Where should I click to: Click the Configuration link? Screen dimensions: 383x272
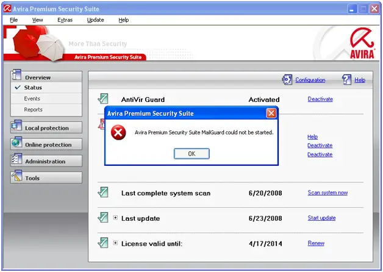pos(310,80)
